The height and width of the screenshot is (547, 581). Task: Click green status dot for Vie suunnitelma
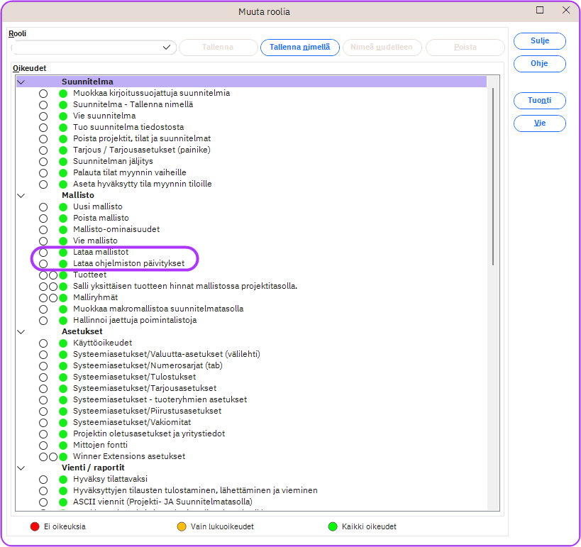point(63,116)
